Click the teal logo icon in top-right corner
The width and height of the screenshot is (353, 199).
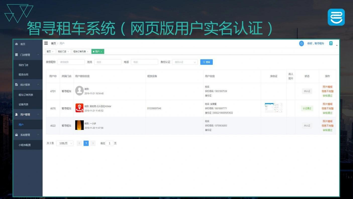[x=336, y=17]
